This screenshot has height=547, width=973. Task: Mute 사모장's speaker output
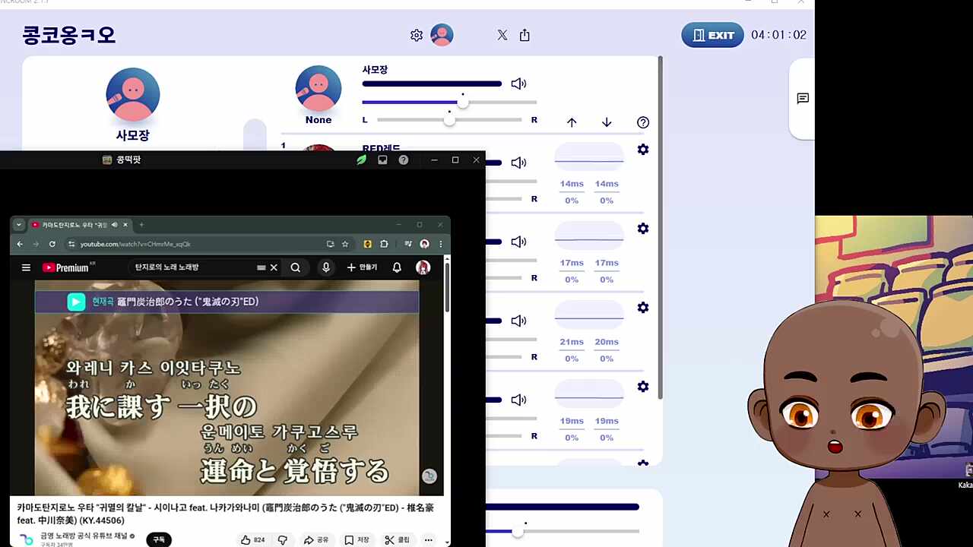pos(518,84)
